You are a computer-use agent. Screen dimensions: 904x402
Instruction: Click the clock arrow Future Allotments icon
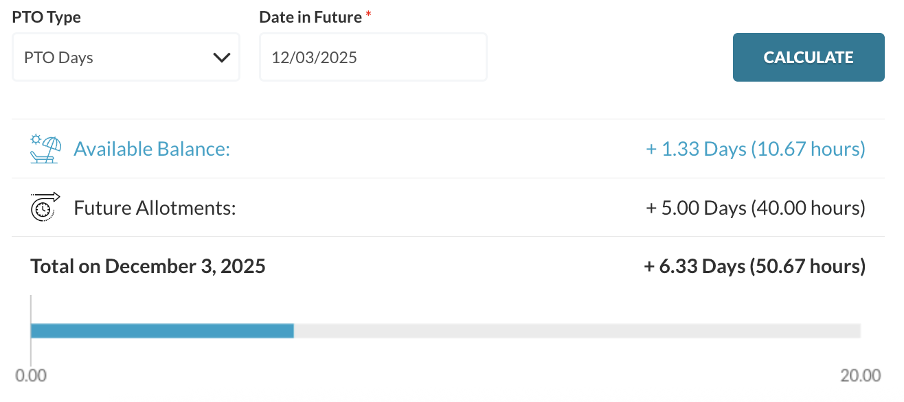(x=45, y=206)
